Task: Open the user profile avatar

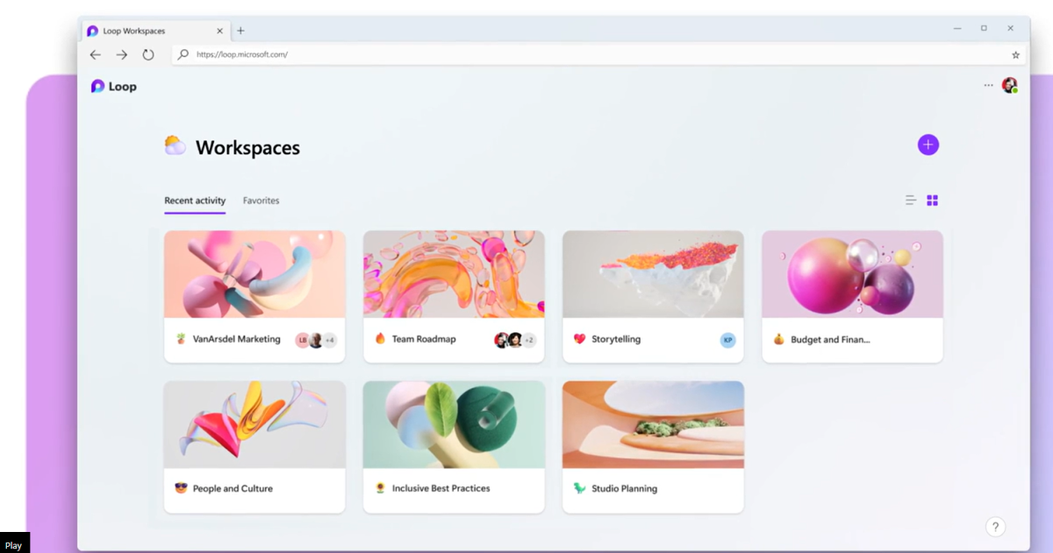Action: (1010, 86)
